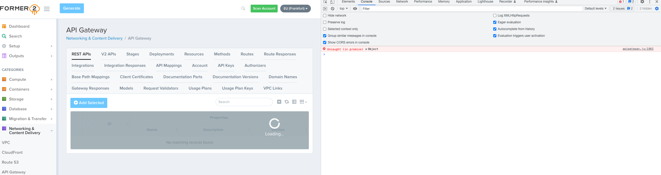Screen dimensions: 661x175
Task: Follow Networking & Content Delivery breadcrumb link
Action: 94,38
